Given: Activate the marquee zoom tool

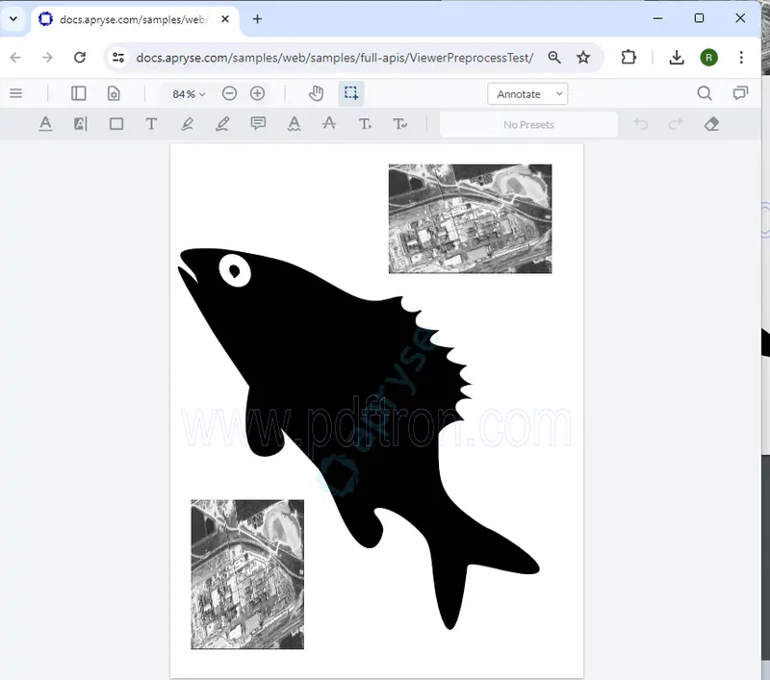Looking at the screenshot, I should (351, 93).
